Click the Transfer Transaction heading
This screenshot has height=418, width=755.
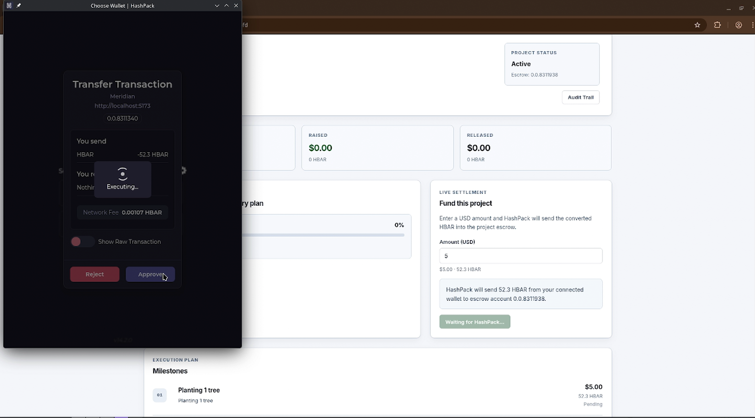click(123, 84)
